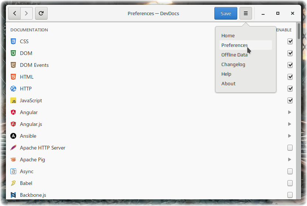Click the HTML row label

point(27,77)
